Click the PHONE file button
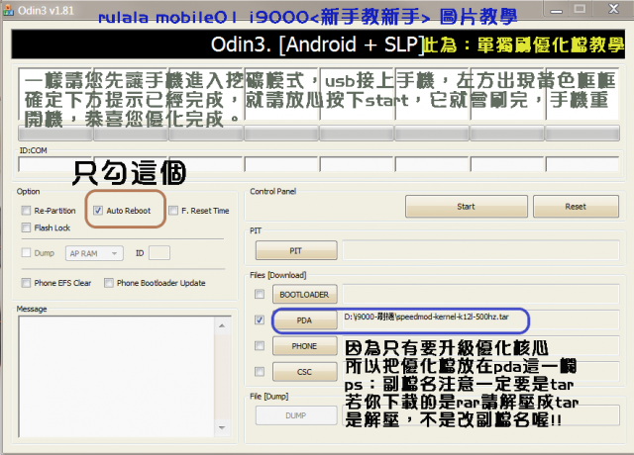The image size is (634, 455). click(304, 346)
